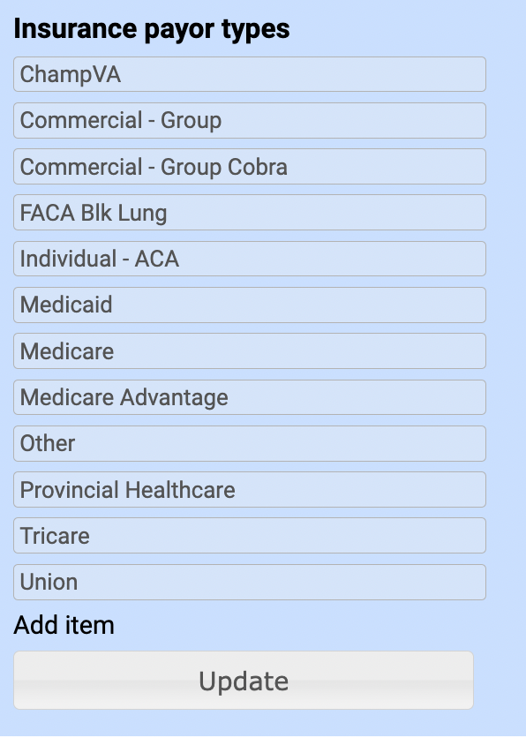Viewport: 526px width, 738px height.
Task: Edit the FACA Blk Lung item
Action: coord(250,212)
